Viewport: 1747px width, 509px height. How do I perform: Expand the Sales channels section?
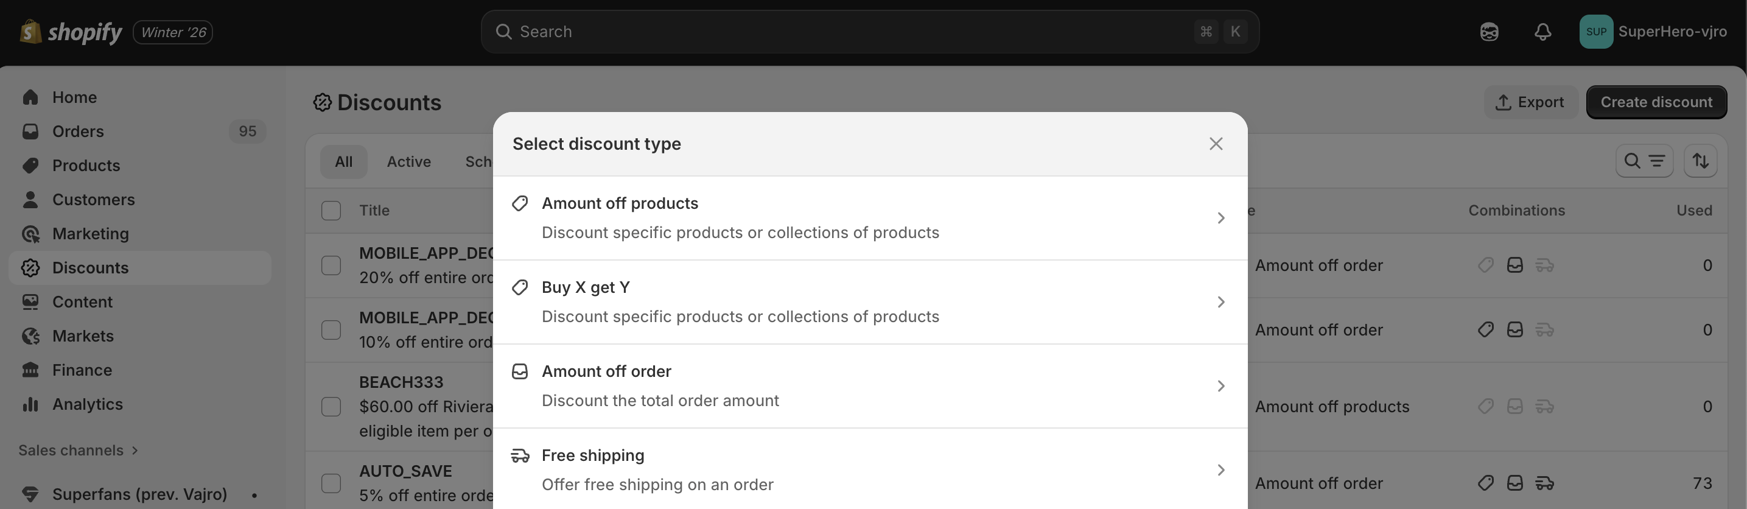(x=78, y=451)
